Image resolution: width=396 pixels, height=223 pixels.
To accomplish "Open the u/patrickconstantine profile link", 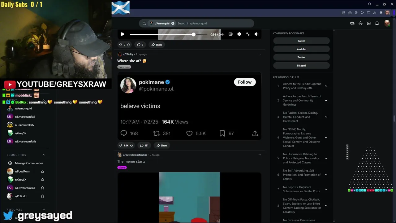I will pyautogui.click(x=135, y=155).
